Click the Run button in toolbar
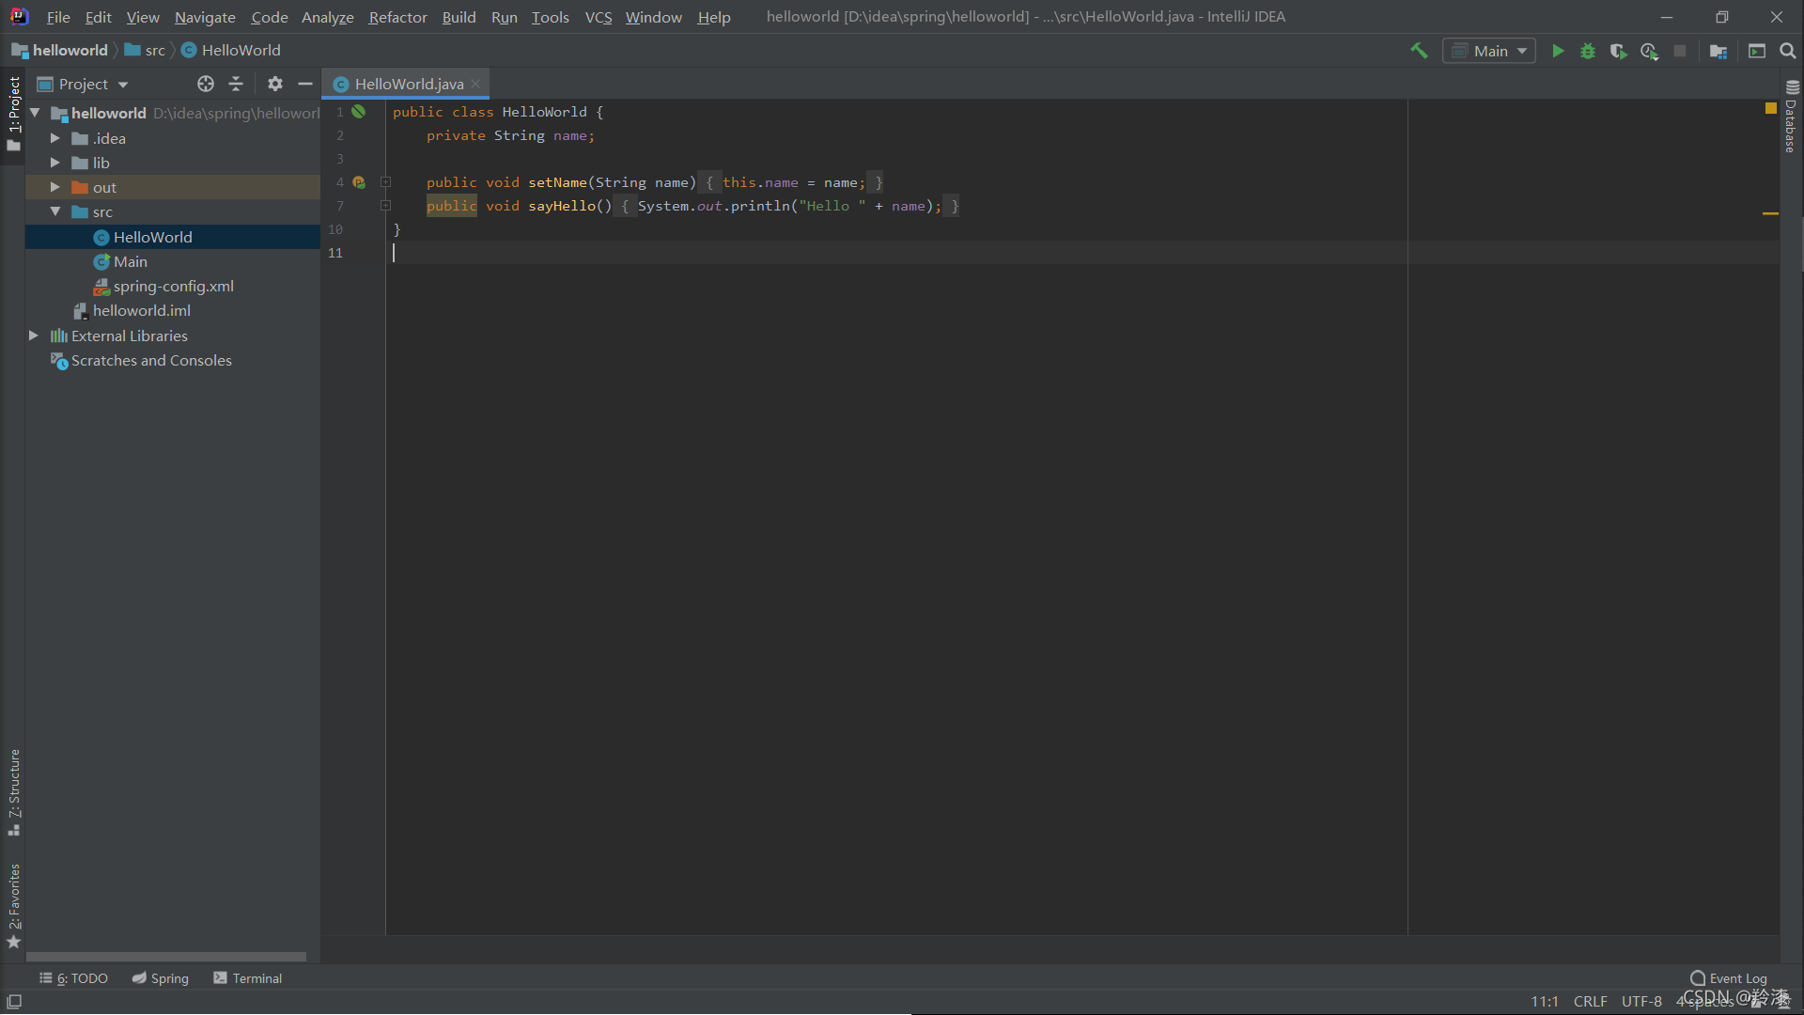 click(1558, 51)
